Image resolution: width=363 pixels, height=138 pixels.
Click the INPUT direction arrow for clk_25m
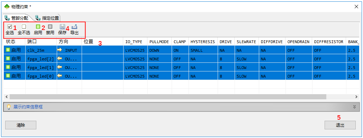tap(60, 50)
